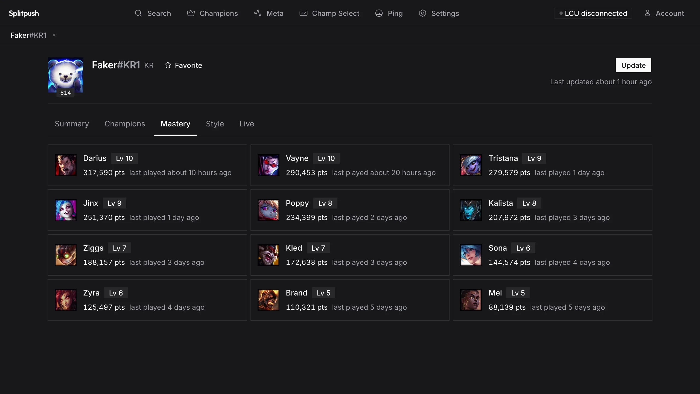Click the Brand champion portrait
The image size is (700, 394).
[x=269, y=300]
